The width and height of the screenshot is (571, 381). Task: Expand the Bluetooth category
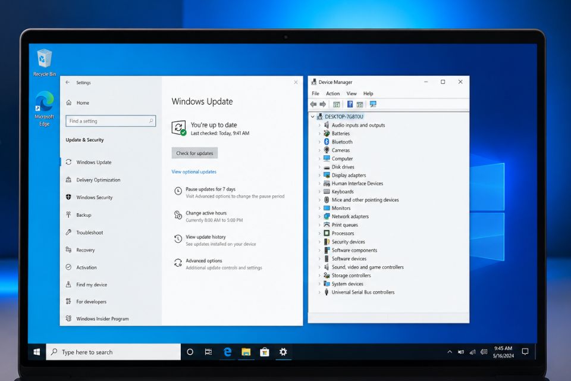(319, 142)
